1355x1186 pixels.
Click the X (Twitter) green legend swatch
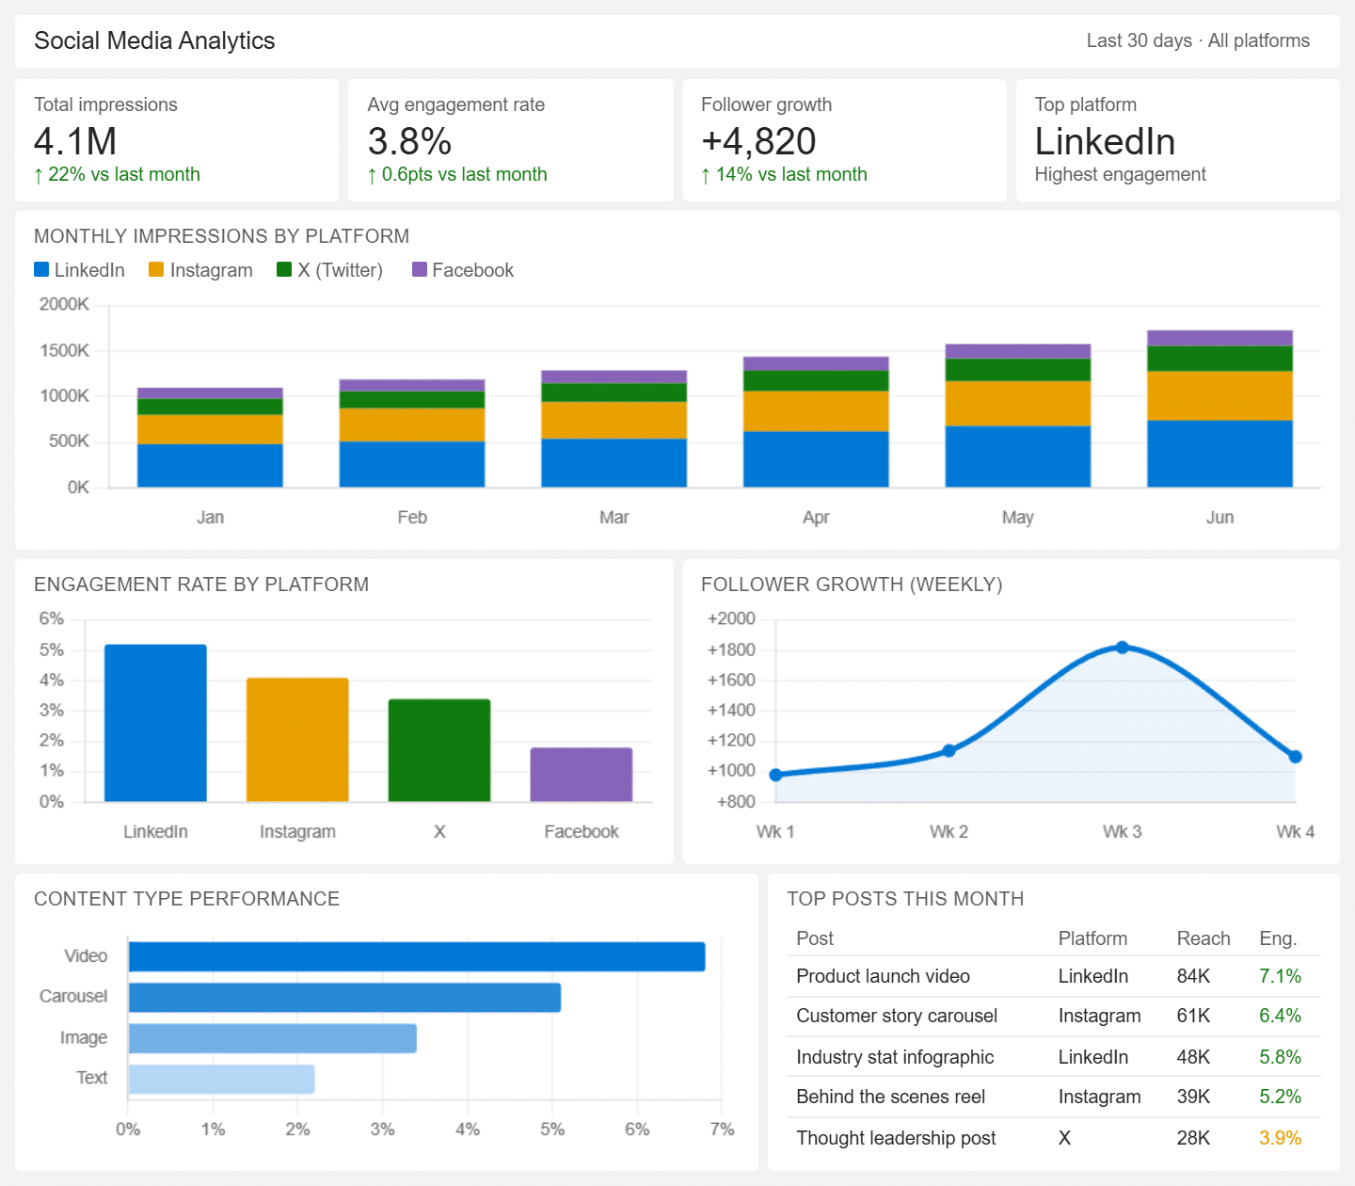click(x=284, y=269)
